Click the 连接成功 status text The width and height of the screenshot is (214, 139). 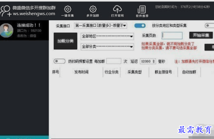(x=29, y=25)
